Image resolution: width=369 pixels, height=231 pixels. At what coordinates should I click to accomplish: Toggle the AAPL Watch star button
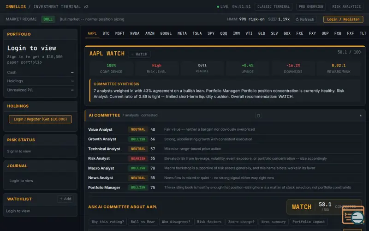139,54
